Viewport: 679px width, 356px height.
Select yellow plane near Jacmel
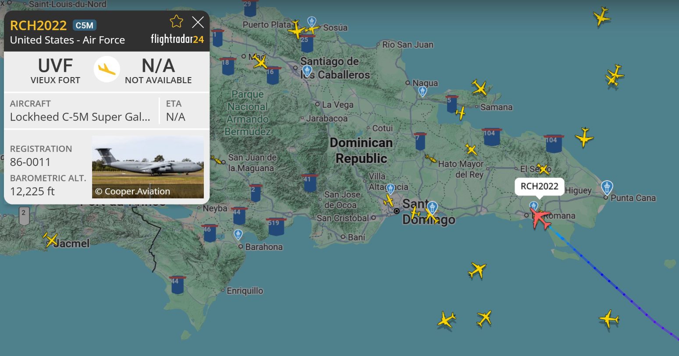point(50,240)
